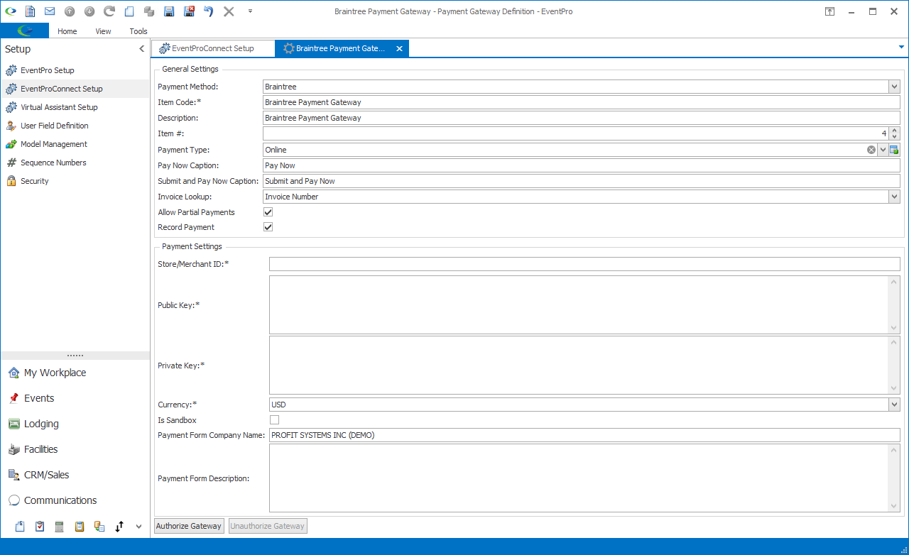This screenshot has height=555, width=909.
Task: Click the Pay Now Caption field
Action: (581, 165)
